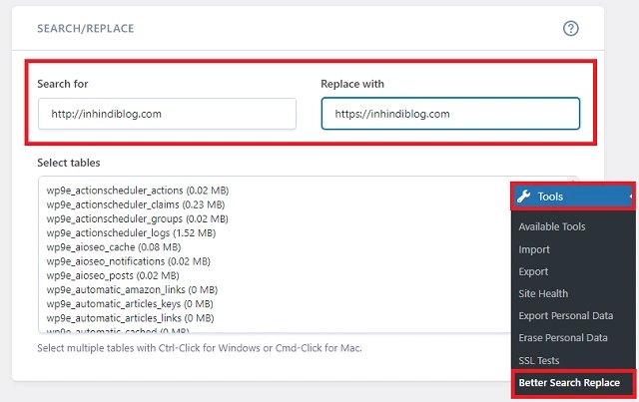Viewport: 639px width, 402px height.
Task: Open SSL Tests submenu item
Action: pyautogui.click(x=539, y=360)
